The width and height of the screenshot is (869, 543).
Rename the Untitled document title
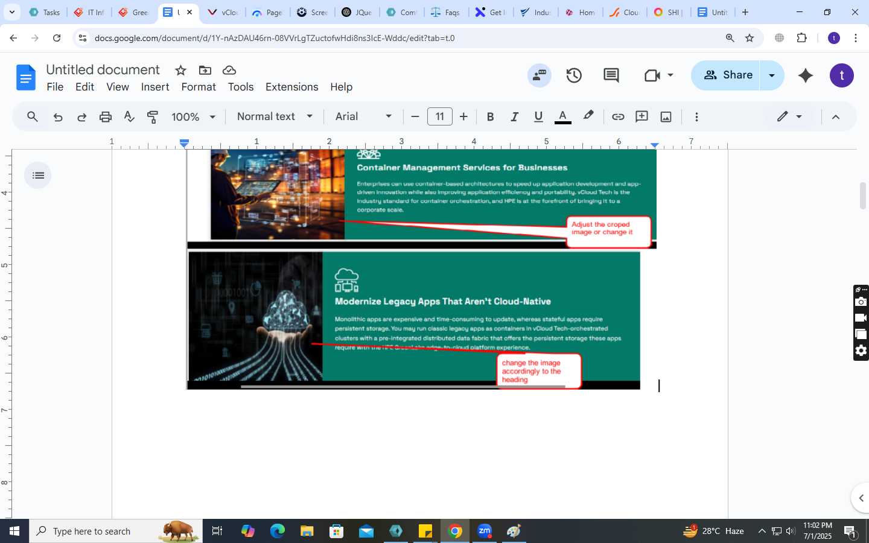point(103,69)
